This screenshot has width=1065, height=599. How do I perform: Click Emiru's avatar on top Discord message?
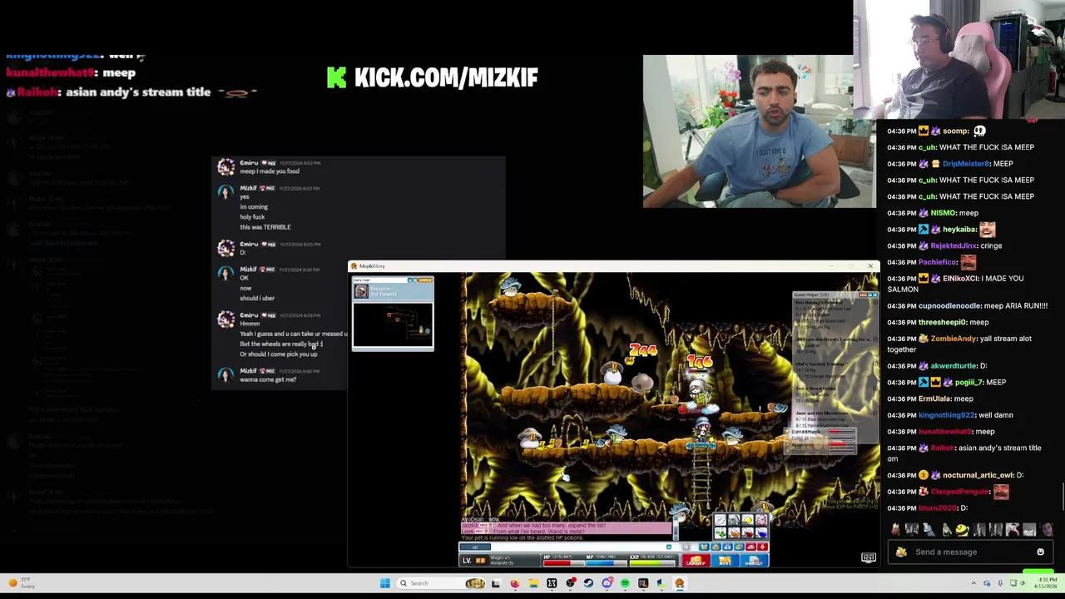click(x=225, y=166)
